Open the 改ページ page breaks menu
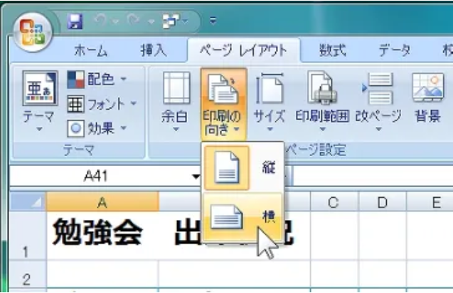This screenshot has width=453, height=293. click(x=378, y=103)
